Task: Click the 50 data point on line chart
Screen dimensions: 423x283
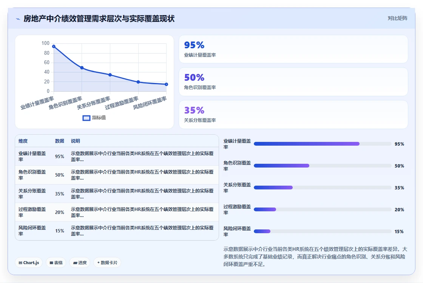Action: tap(82, 68)
